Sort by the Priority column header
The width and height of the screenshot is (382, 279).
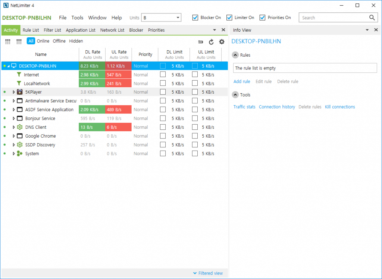click(145, 54)
